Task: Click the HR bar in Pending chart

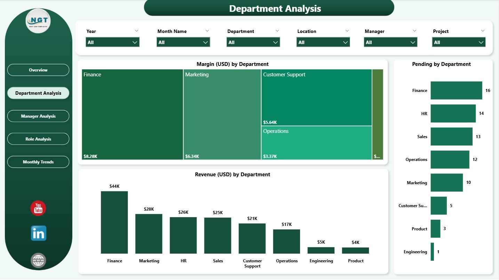Action: [x=453, y=113]
